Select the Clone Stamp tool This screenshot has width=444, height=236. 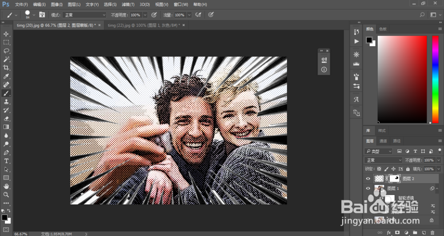(6, 101)
